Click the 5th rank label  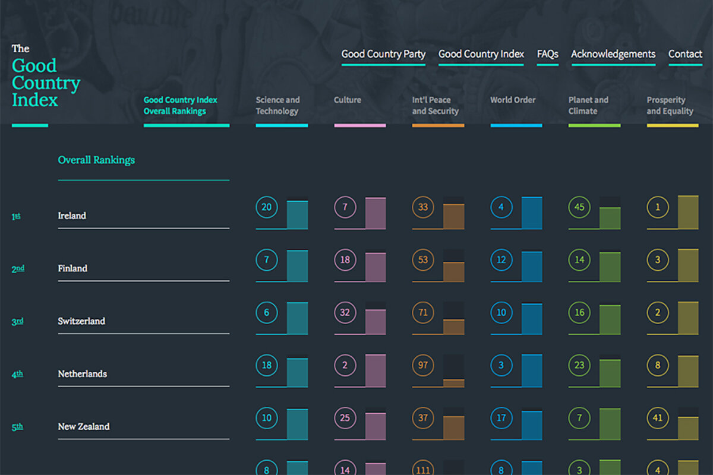[x=17, y=427]
